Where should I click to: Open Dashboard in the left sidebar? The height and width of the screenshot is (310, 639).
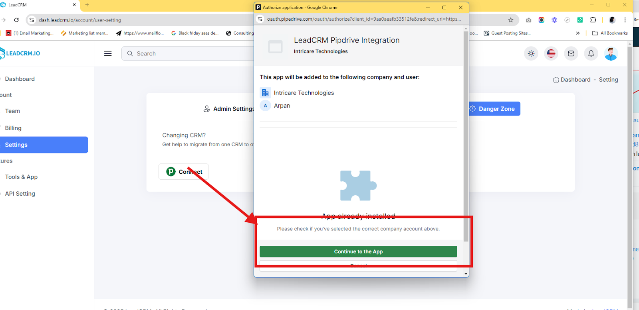(20, 79)
